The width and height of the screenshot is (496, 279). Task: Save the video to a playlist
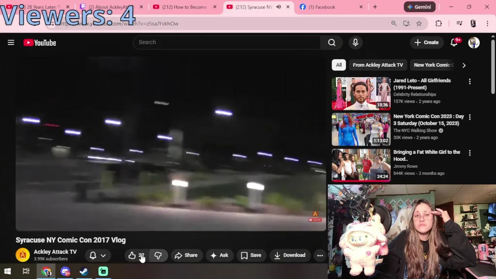(x=251, y=255)
